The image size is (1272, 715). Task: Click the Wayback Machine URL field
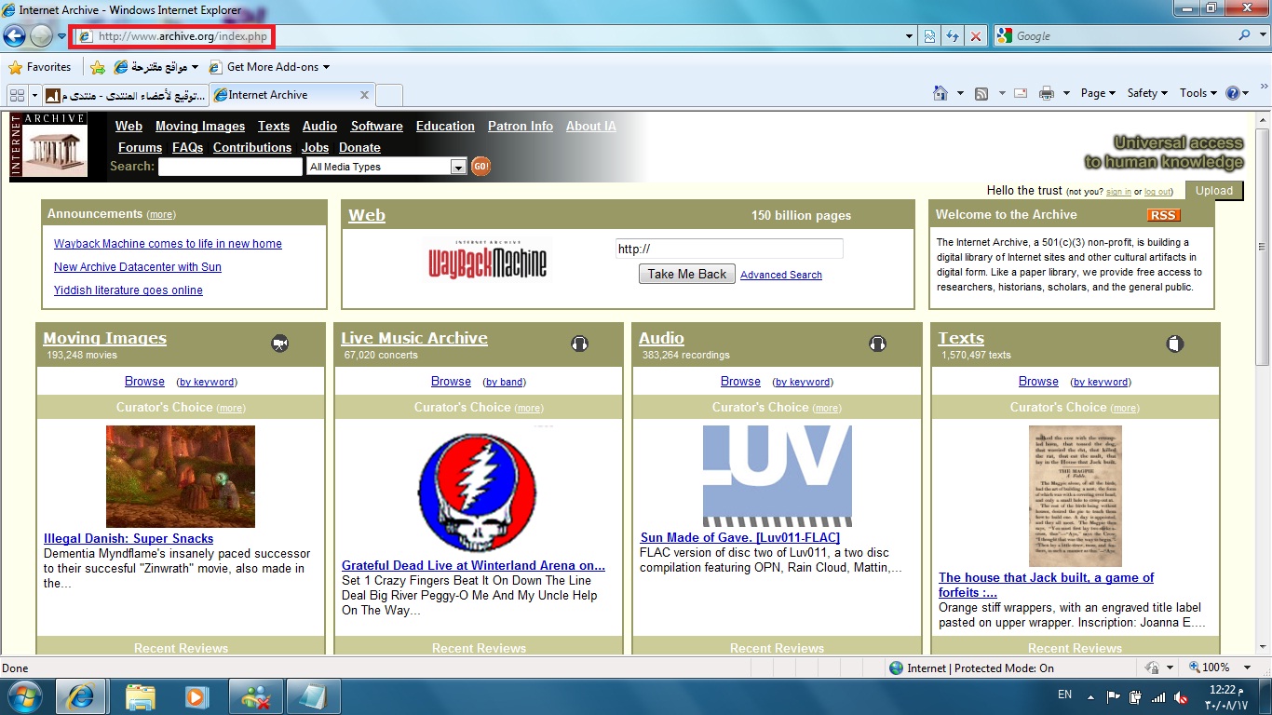tap(729, 249)
